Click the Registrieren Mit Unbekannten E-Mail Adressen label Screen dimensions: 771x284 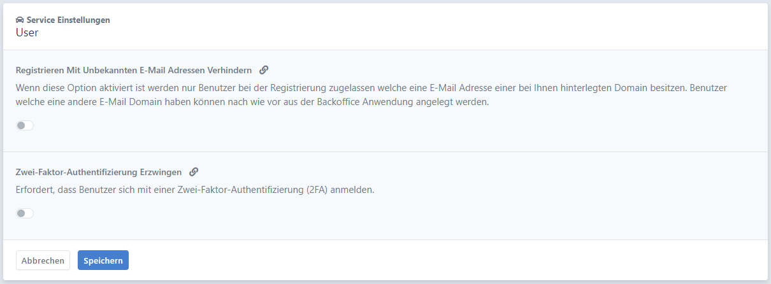(134, 70)
